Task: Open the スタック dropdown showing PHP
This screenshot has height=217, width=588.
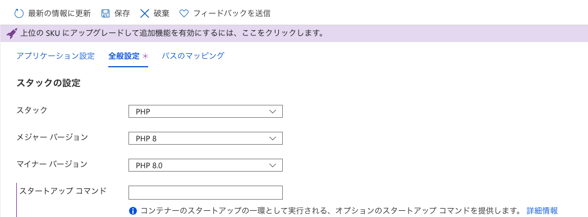Action: pos(205,112)
